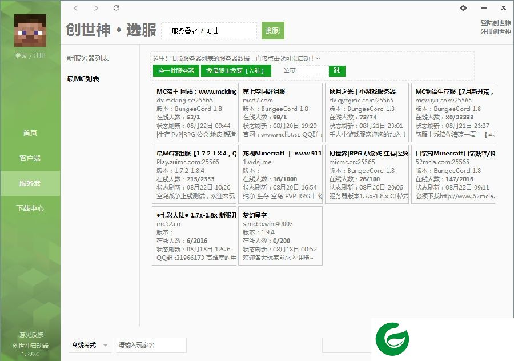Image resolution: width=514 pixels, height=361 pixels.
Task: Select 新服务器列表 tab
Action: point(88,58)
